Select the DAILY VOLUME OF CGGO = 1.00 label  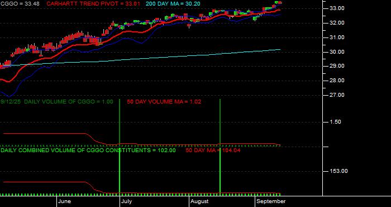tap(69, 102)
